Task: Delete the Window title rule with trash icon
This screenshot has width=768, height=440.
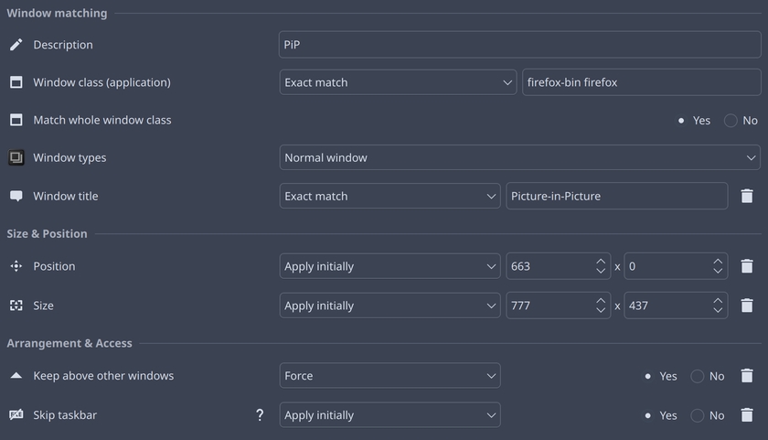Action: 747,196
